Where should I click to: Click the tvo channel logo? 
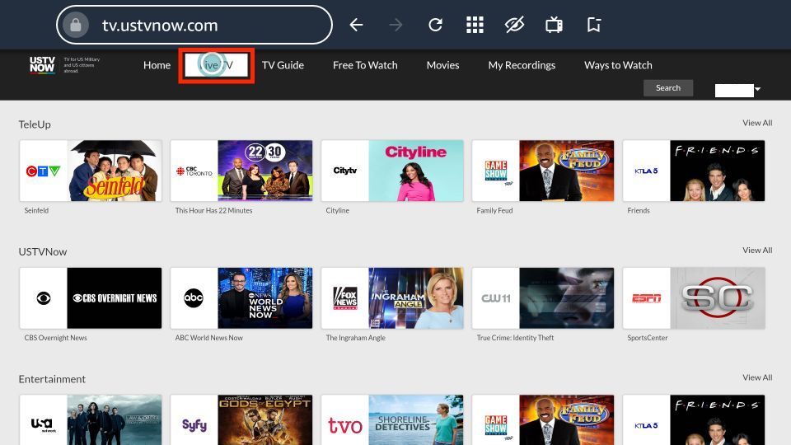coord(345,425)
